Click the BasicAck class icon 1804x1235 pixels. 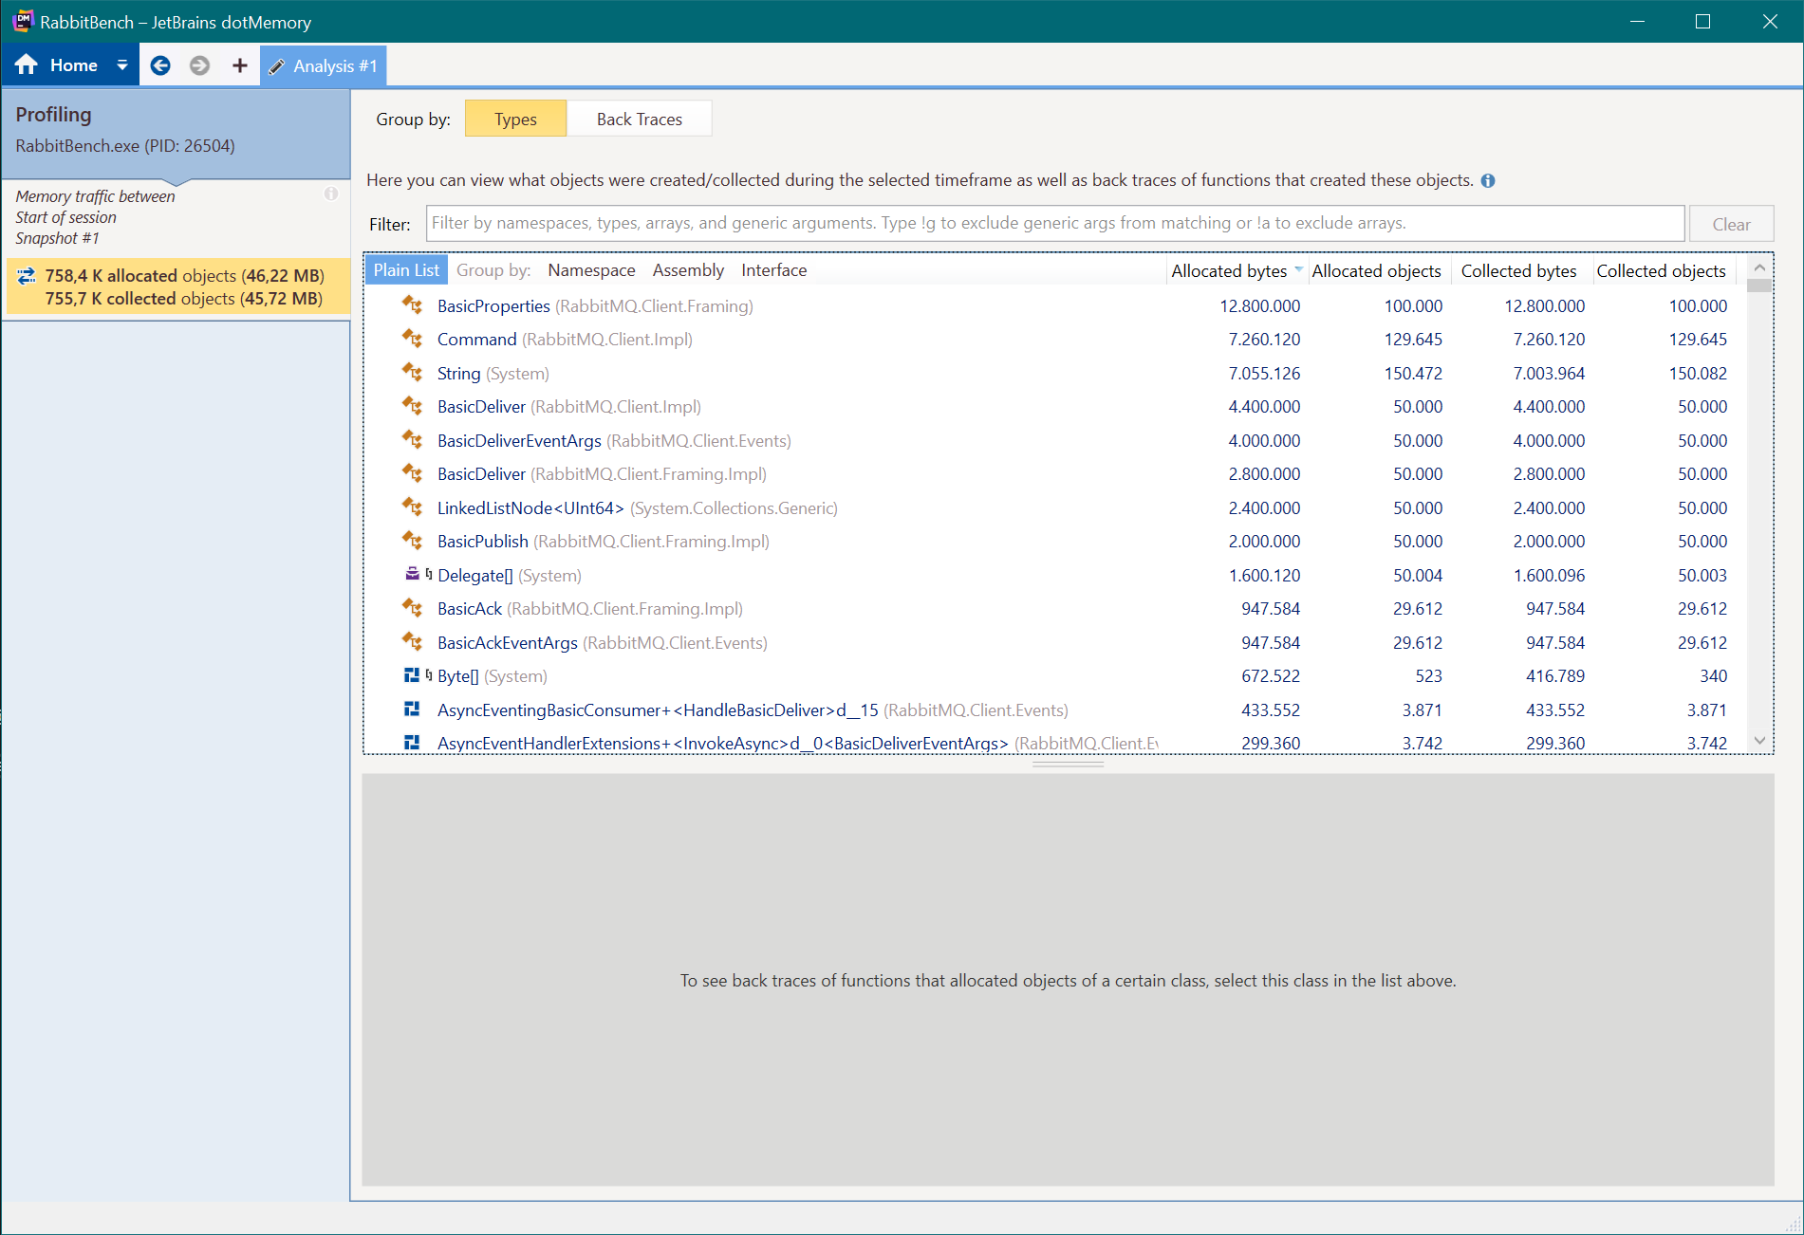point(412,608)
